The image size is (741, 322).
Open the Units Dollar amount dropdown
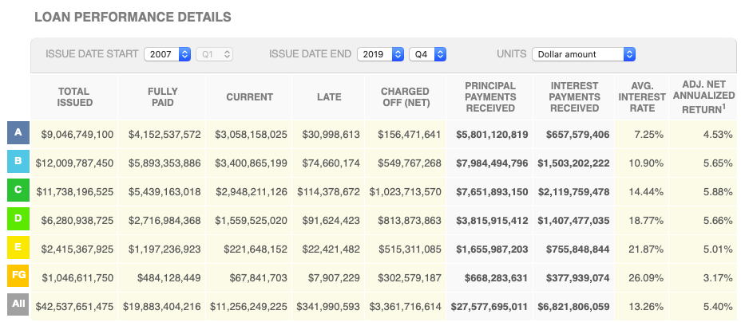(584, 54)
